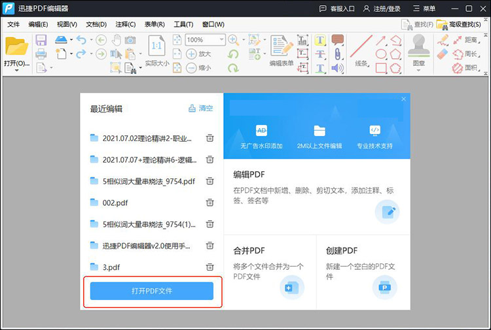Viewport: 491px width, 330px height.
Task: Open dropdown next to Redo icon
Action: click(x=91, y=54)
